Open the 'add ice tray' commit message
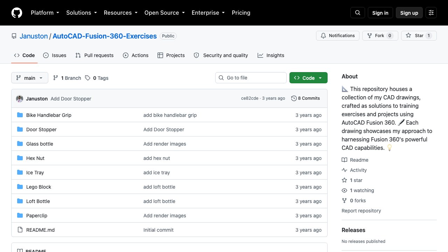 (x=157, y=173)
